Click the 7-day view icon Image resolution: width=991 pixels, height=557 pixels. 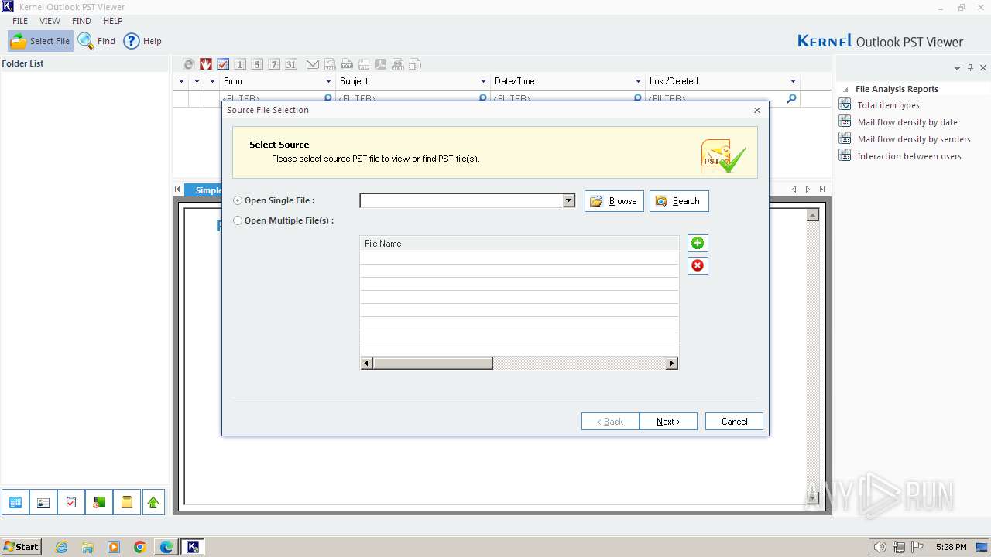point(274,64)
